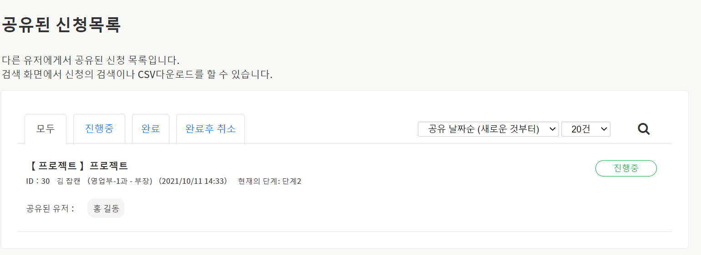Click the description line mentioning CSV다운로드
Image resolution: width=701 pixels, height=255 pixels.
137,74
